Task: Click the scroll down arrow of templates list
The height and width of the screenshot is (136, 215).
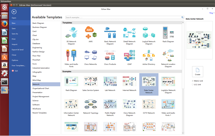Action: pos(183,133)
